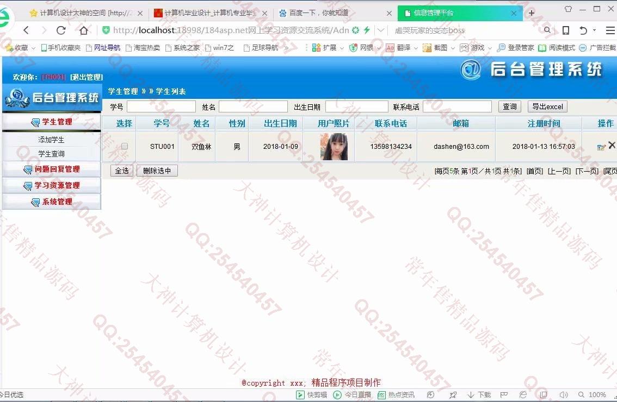
Task: Open 快剪辑 in the status bar
Action: click(312, 394)
